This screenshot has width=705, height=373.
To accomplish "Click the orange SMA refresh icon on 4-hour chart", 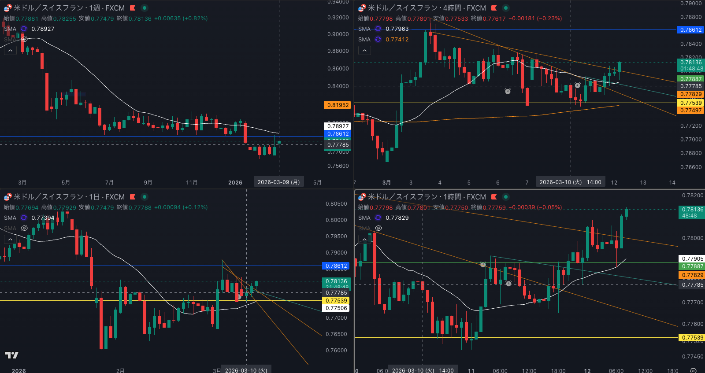I will (378, 39).
